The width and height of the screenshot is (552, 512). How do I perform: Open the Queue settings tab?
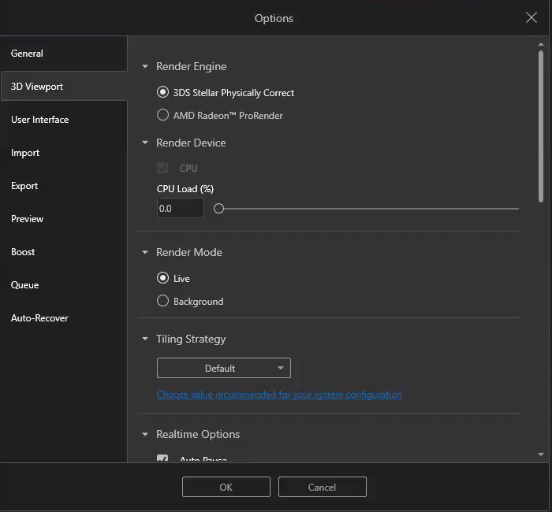(x=63, y=285)
